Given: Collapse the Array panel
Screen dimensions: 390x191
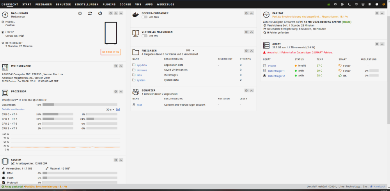Looking at the screenshot, I should tap(382, 44).
